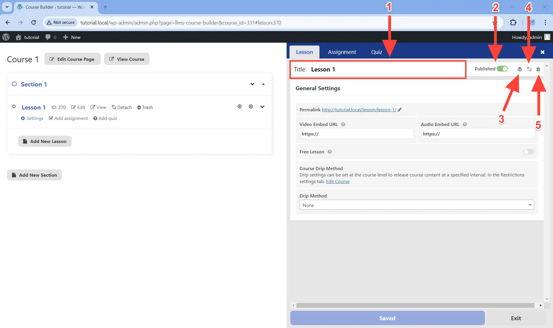Open Lesson 1 Settings gear link
The width and height of the screenshot is (553, 328).
[x=32, y=118]
